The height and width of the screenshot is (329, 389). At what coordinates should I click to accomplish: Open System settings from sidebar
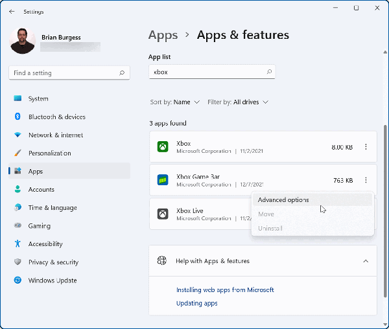(38, 98)
